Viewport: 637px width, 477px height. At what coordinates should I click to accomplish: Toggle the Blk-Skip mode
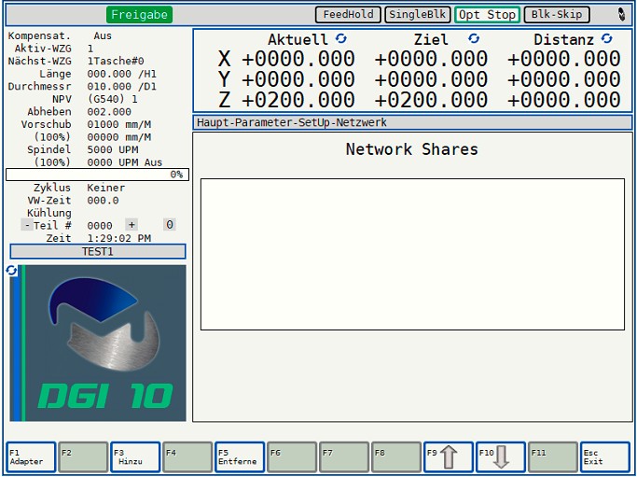557,15
